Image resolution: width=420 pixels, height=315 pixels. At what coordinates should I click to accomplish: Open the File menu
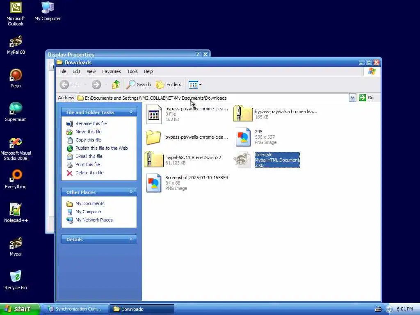coord(63,71)
